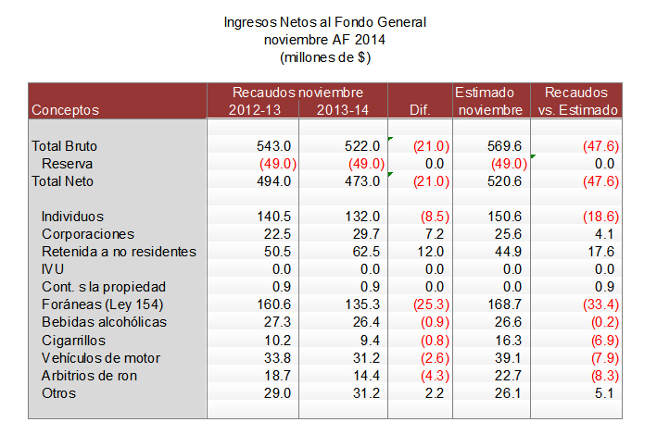Select the Arbitrios de ron row label

point(93,376)
